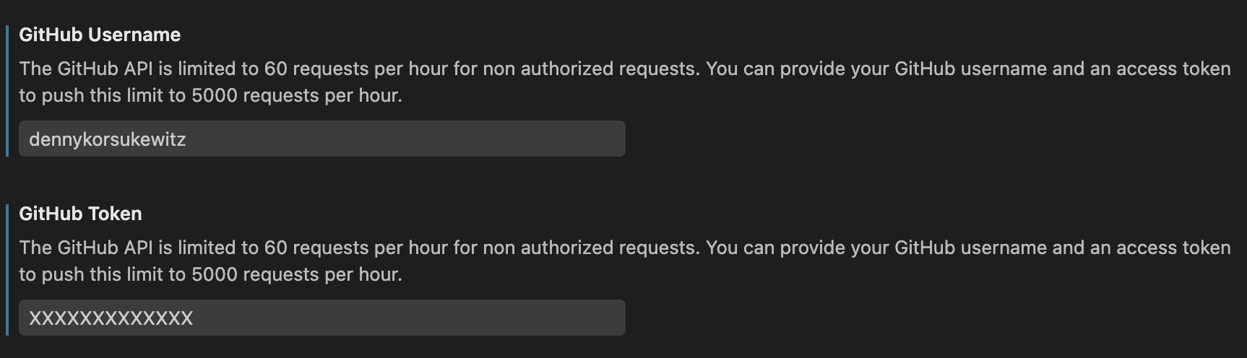Click the empty right end of the token field
This screenshot has width=1247, height=358.
578,318
